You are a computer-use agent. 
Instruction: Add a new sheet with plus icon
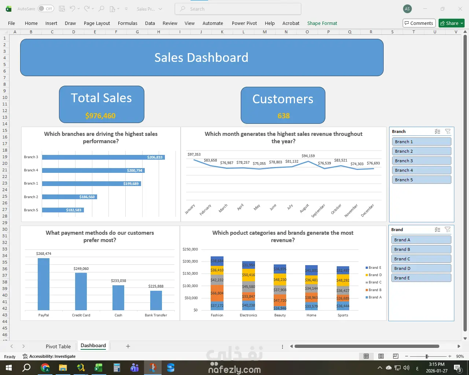coord(128,346)
